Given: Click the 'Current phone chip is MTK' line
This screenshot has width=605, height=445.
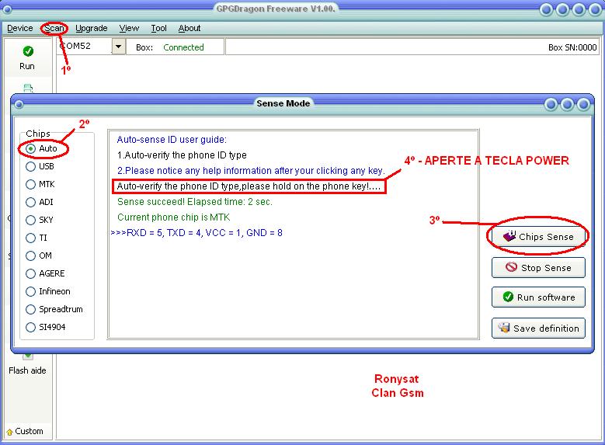Looking at the screenshot, I should pyautogui.click(x=174, y=217).
